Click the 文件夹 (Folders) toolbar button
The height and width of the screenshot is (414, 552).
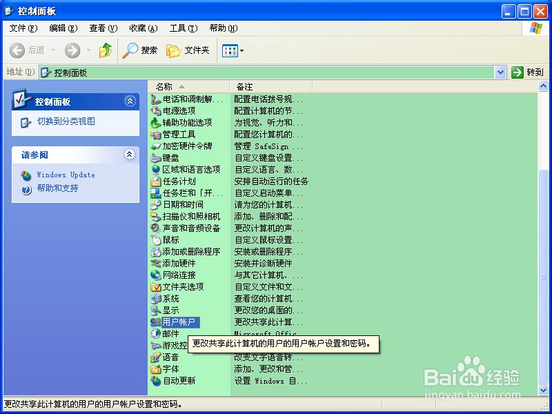(181, 50)
